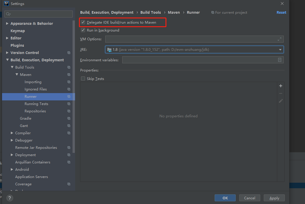Go to Maven breadcrumb

[174, 13]
